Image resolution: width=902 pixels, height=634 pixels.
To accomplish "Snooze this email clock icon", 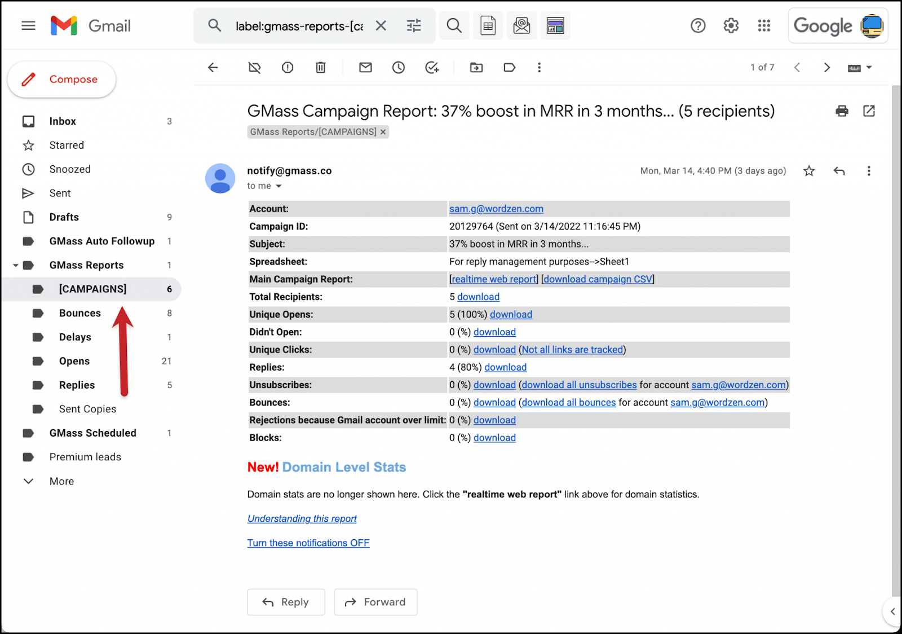I will point(399,68).
